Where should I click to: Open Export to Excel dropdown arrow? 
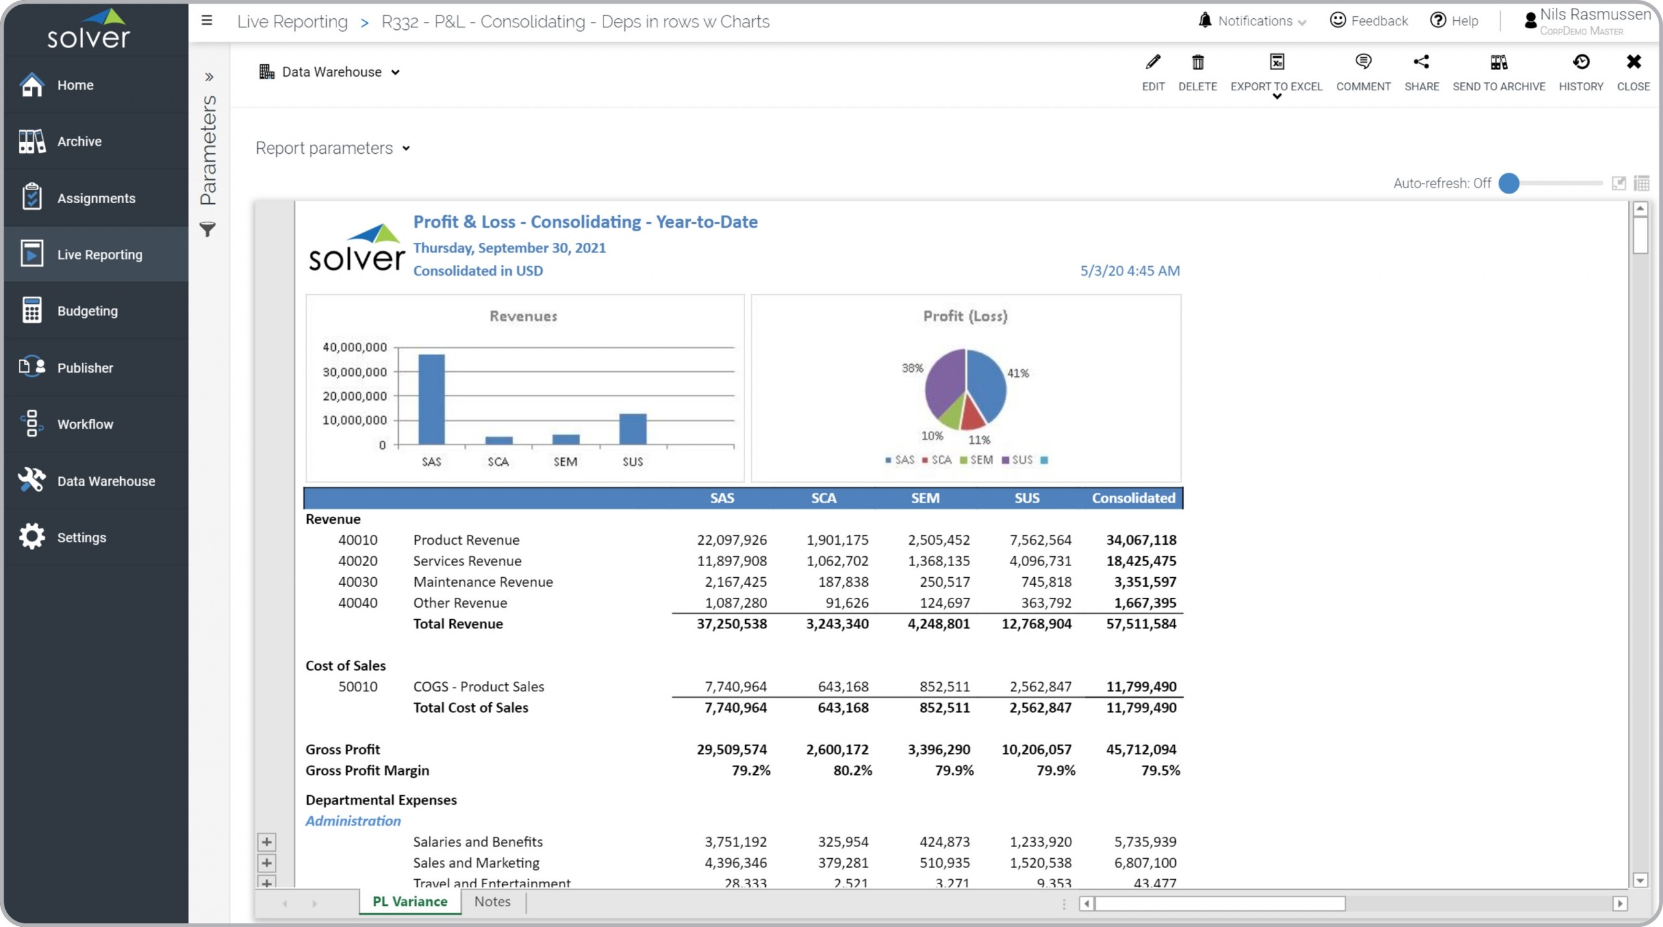tap(1276, 97)
